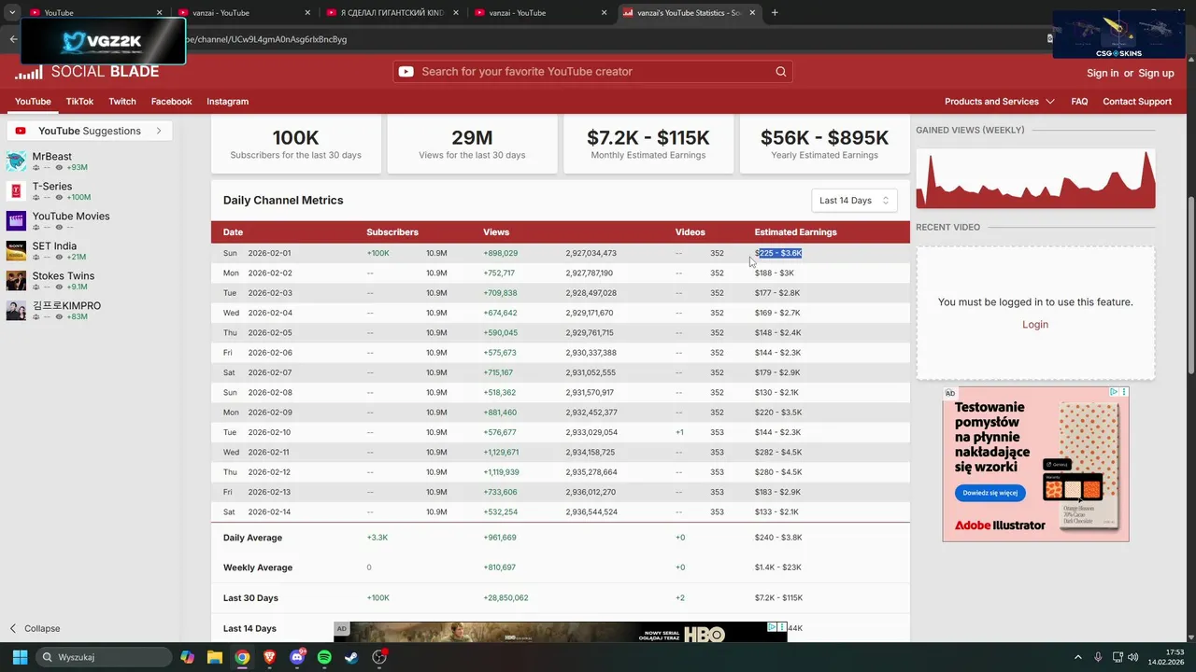Open File Explorer from the taskbar
The width and height of the screenshot is (1196, 672).
tap(215, 657)
